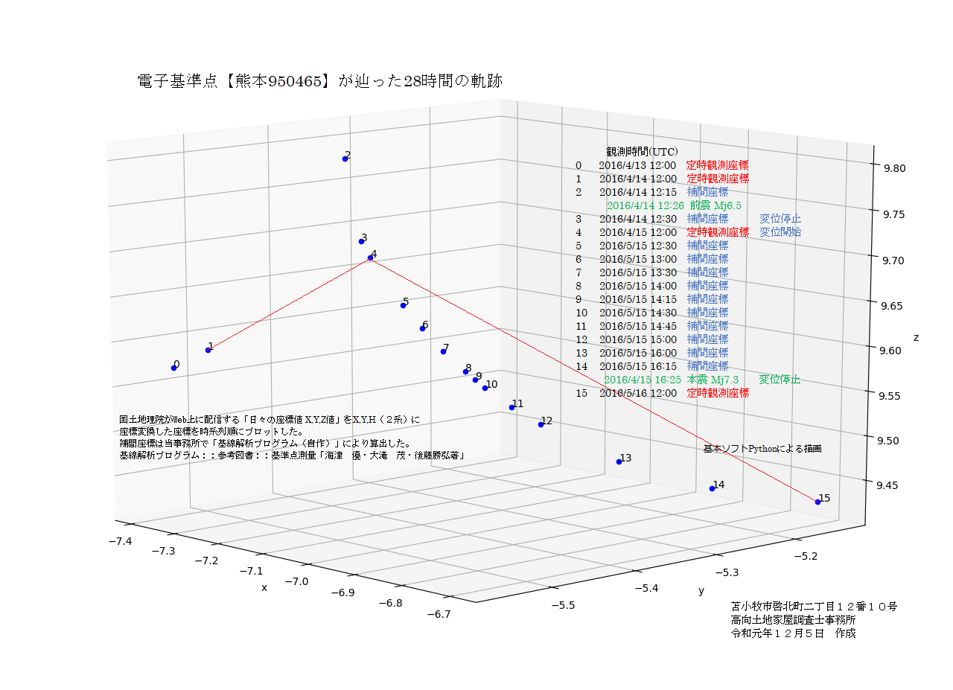Pick the blue data point labeled 12
953x690 pixels.
coord(541,424)
